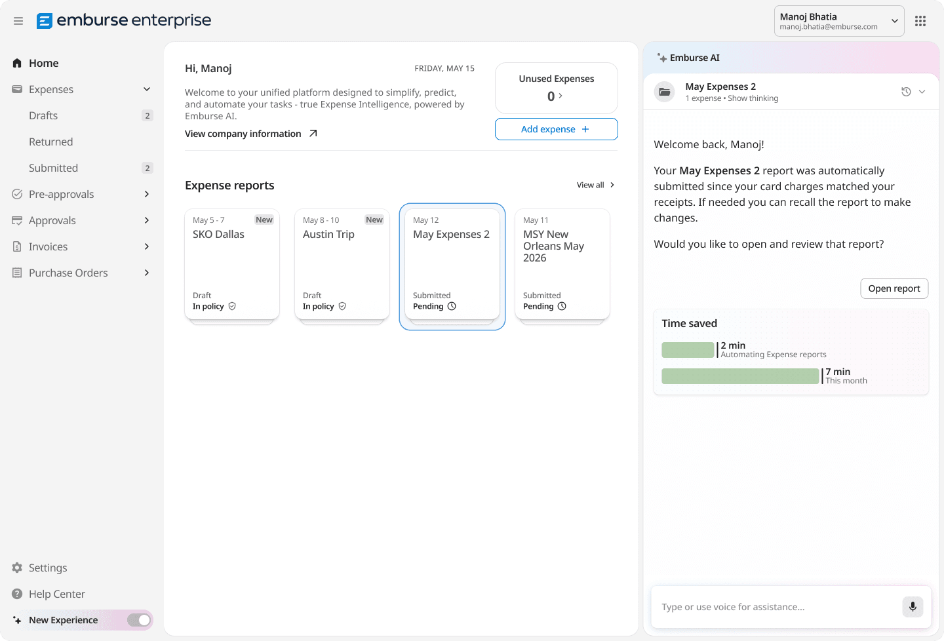Click View all expense reports

pyautogui.click(x=595, y=185)
